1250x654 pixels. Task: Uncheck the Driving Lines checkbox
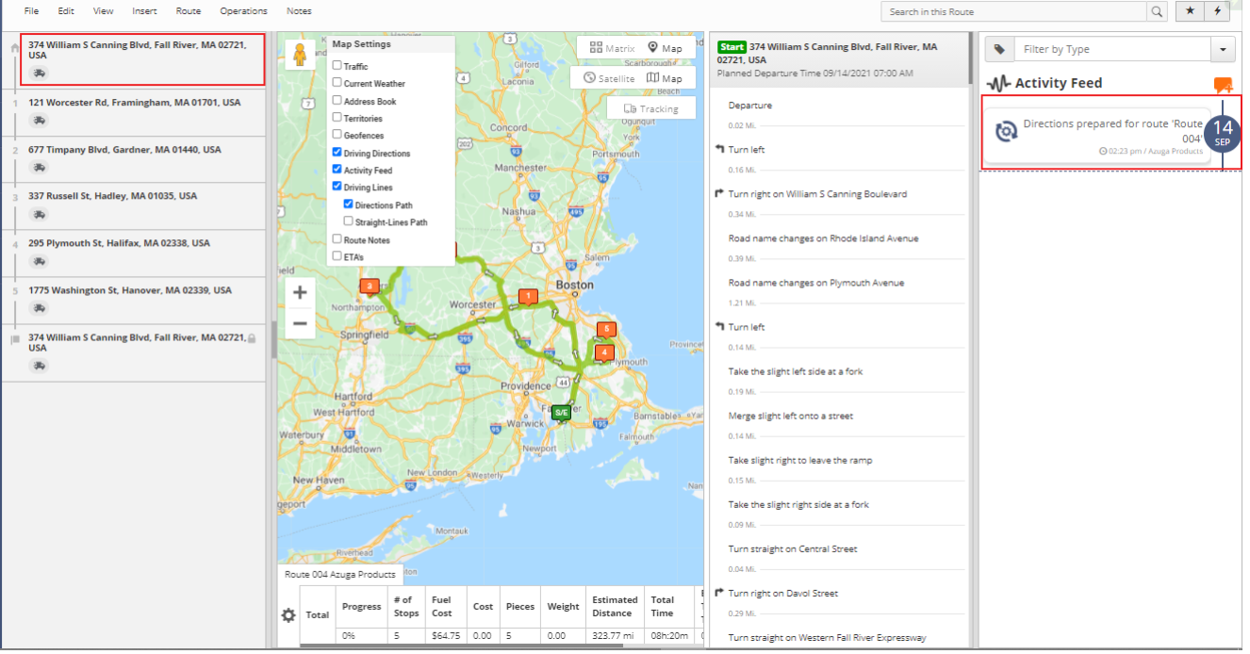tap(337, 187)
